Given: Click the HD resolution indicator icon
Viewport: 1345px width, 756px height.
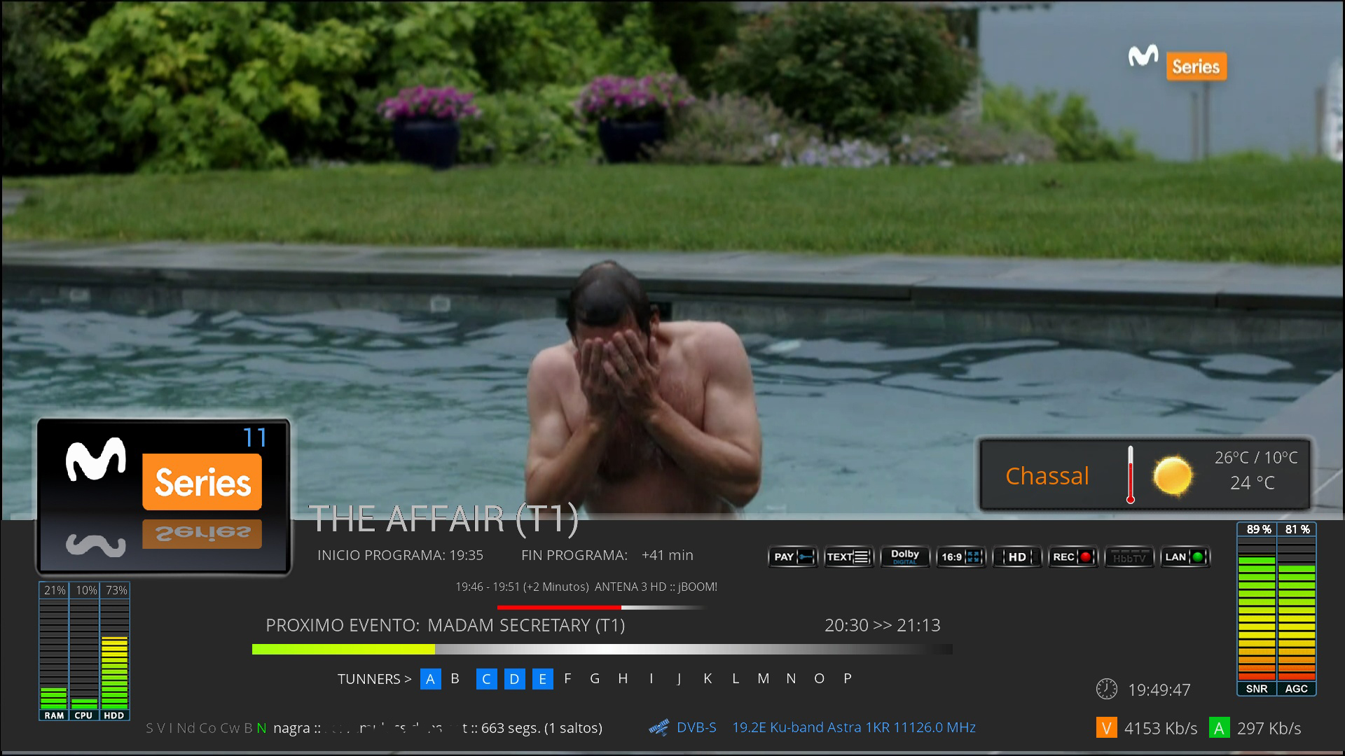Looking at the screenshot, I should click(x=1016, y=557).
